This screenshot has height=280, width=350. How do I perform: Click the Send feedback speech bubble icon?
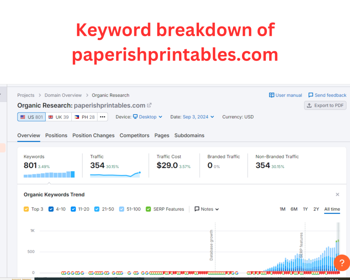click(311, 95)
